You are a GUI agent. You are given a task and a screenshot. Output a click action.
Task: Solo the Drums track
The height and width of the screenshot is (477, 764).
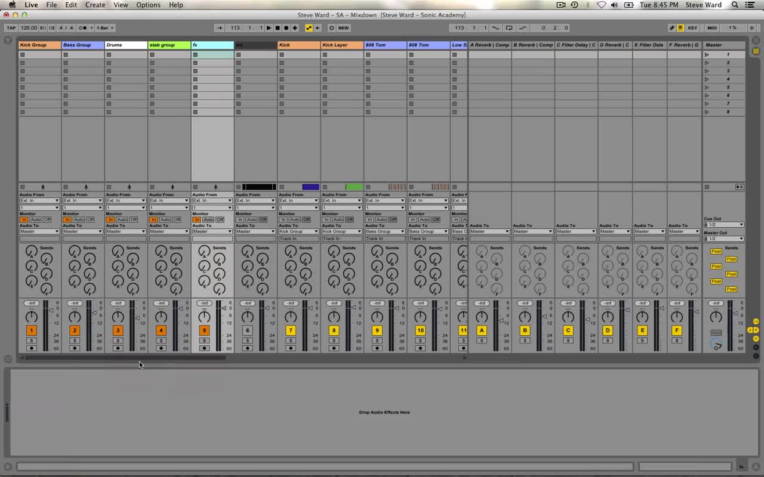tap(118, 340)
